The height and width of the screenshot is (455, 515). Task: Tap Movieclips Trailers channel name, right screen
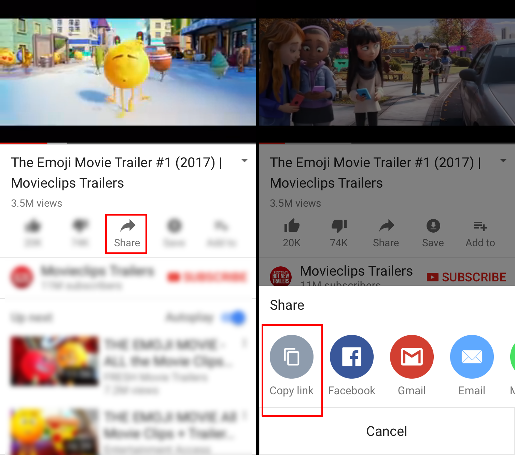point(357,271)
